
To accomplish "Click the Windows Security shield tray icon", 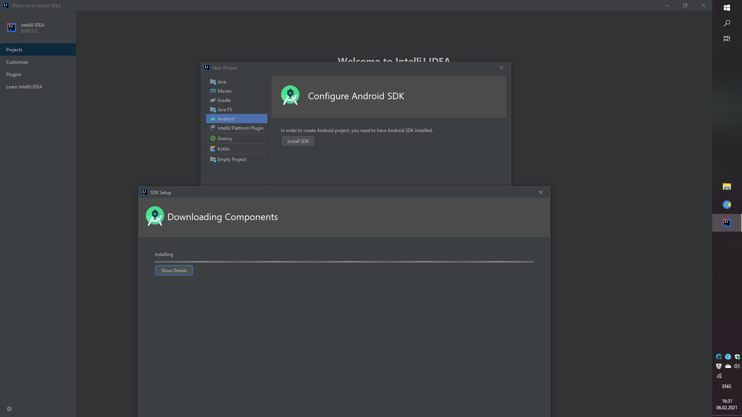I will pyautogui.click(x=737, y=357).
